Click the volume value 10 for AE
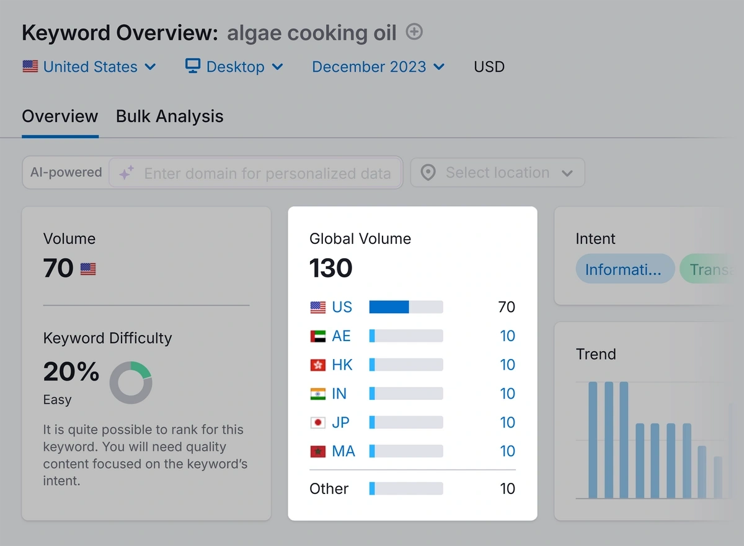Image resolution: width=744 pixels, height=546 pixels. click(508, 336)
